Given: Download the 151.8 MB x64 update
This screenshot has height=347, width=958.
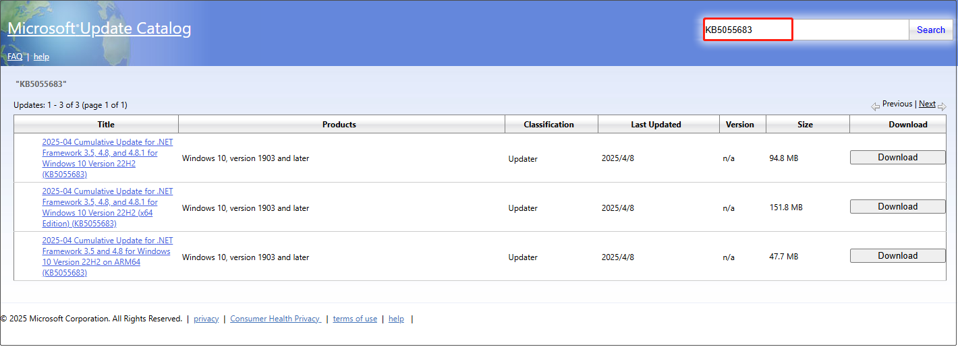Looking at the screenshot, I should click(x=897, y=207).
